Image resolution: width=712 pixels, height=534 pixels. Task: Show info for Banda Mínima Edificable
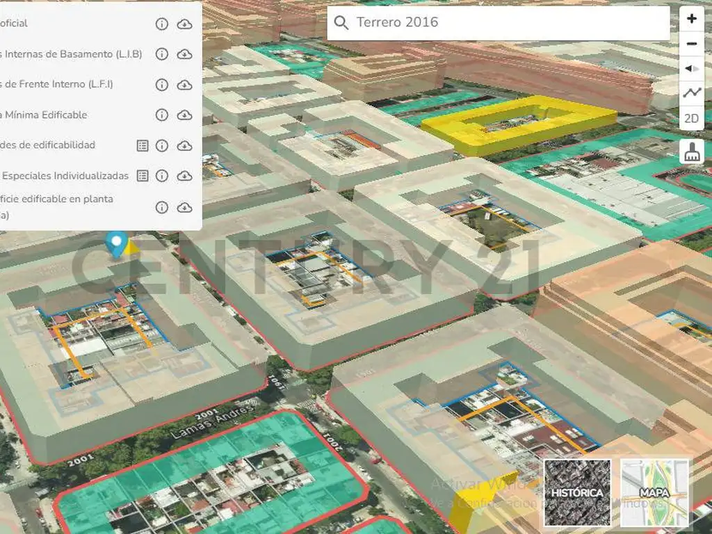(x=161, y=115)
